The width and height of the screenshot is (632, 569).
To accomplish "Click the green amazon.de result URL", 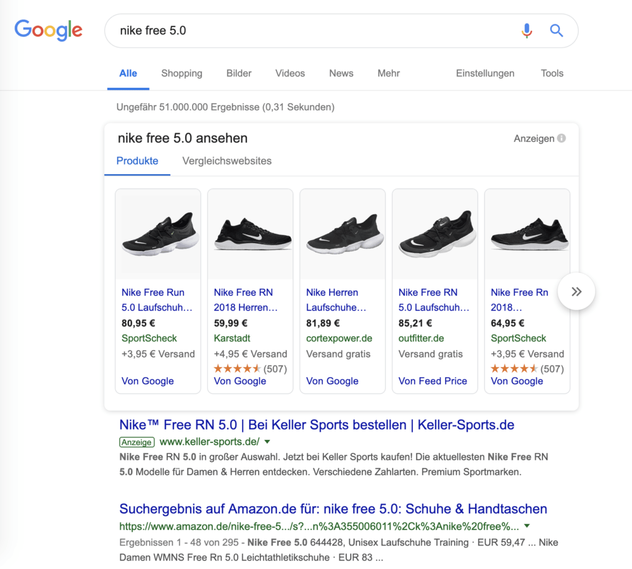I will pos(319,526).
